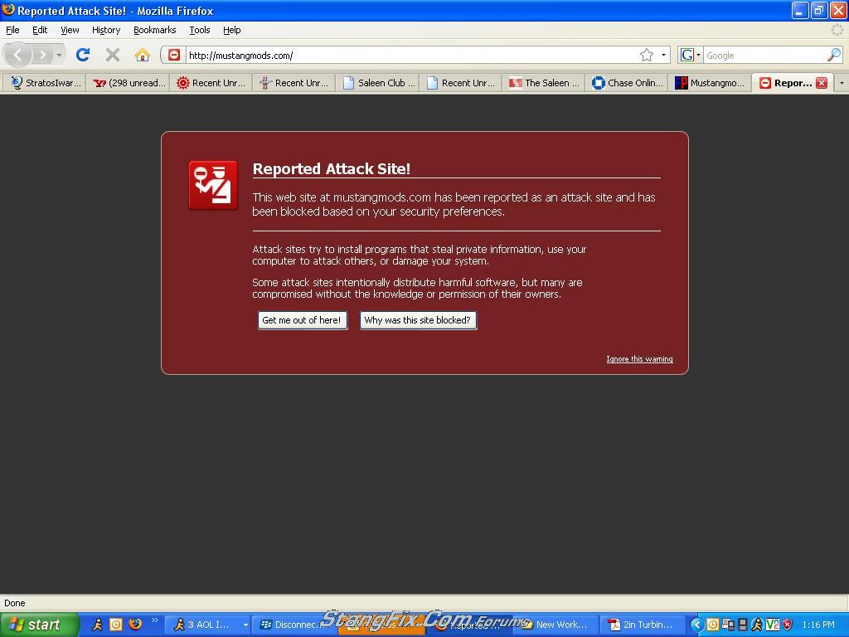Open the Google search engine selector
Image resolution: width=849 pixels, height=637 pixels.
click(x=691, y=55)
